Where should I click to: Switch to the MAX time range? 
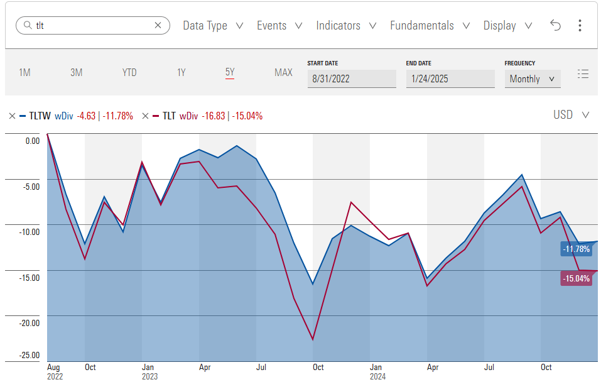(283, 72)
